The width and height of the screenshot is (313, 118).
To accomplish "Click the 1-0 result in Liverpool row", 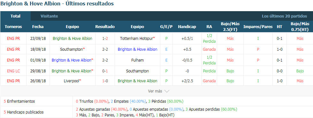I will tap(105, 81).
